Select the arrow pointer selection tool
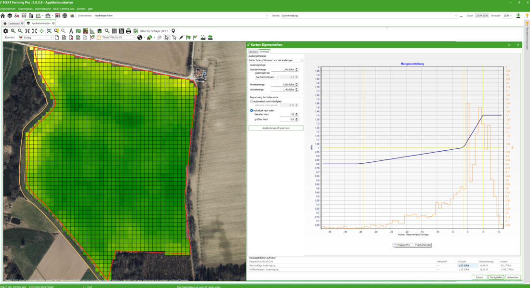Image resolution: width=530 pixels, height=288 pixels. click(167, 38)
